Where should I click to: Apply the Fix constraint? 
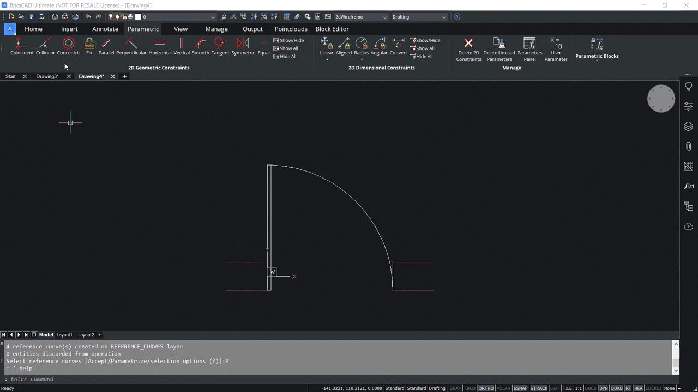tap(89, 46)
